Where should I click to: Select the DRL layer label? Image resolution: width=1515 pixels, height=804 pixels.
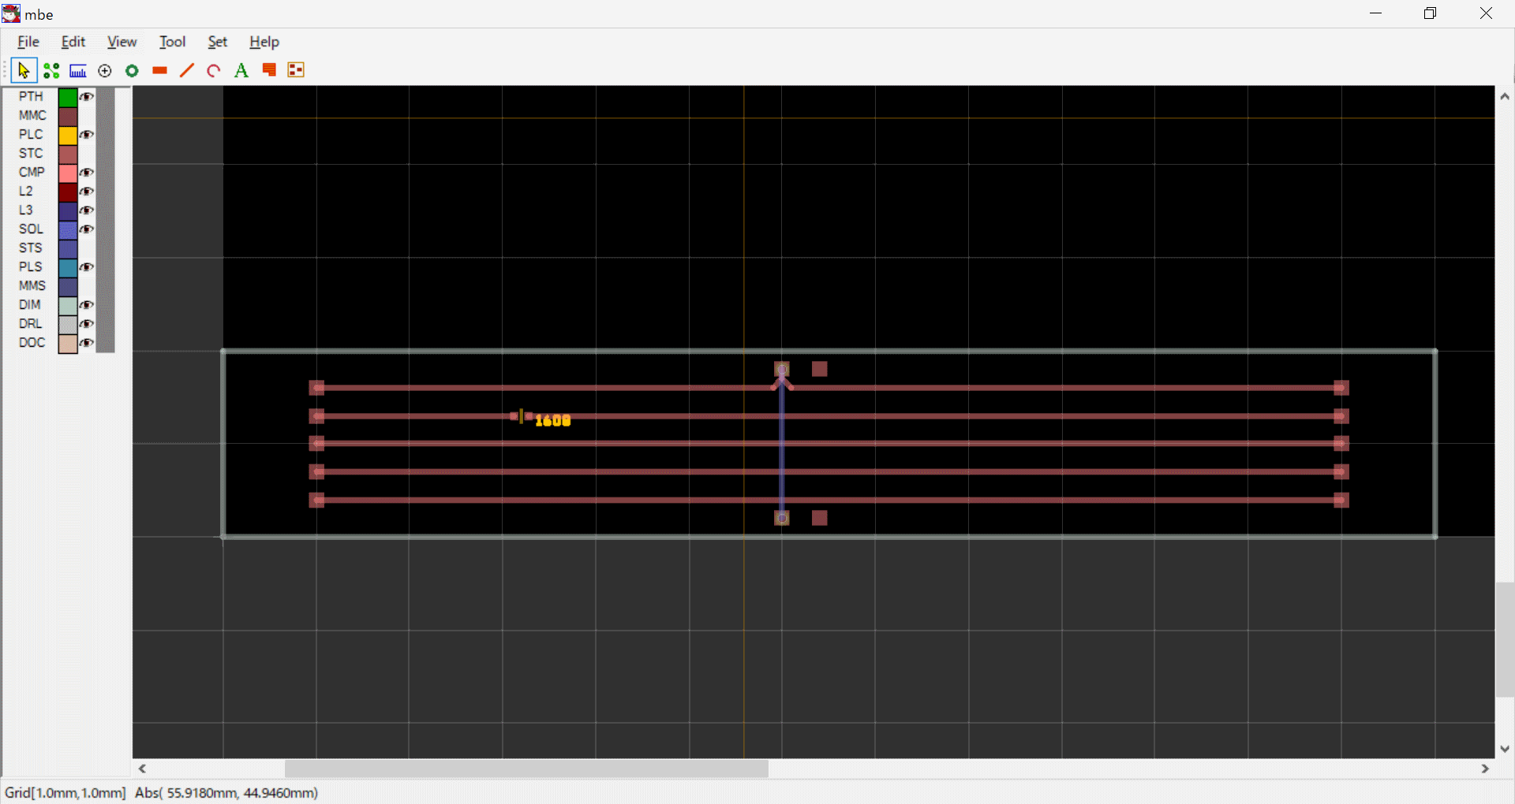point(31,324)
